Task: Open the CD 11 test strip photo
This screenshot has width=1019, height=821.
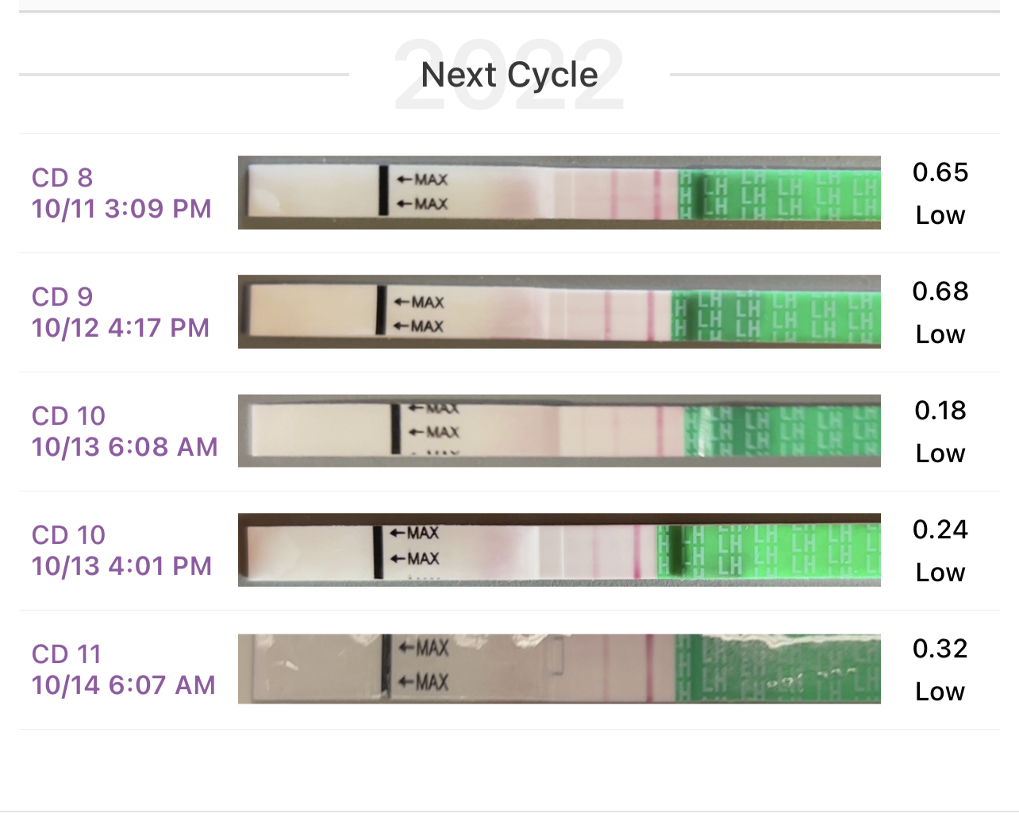Action: coord(559,669)
